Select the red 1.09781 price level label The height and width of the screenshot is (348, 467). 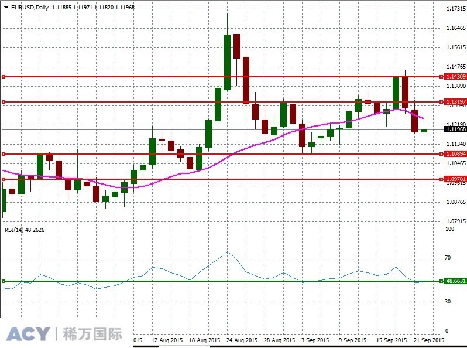(x=455, y=179)
